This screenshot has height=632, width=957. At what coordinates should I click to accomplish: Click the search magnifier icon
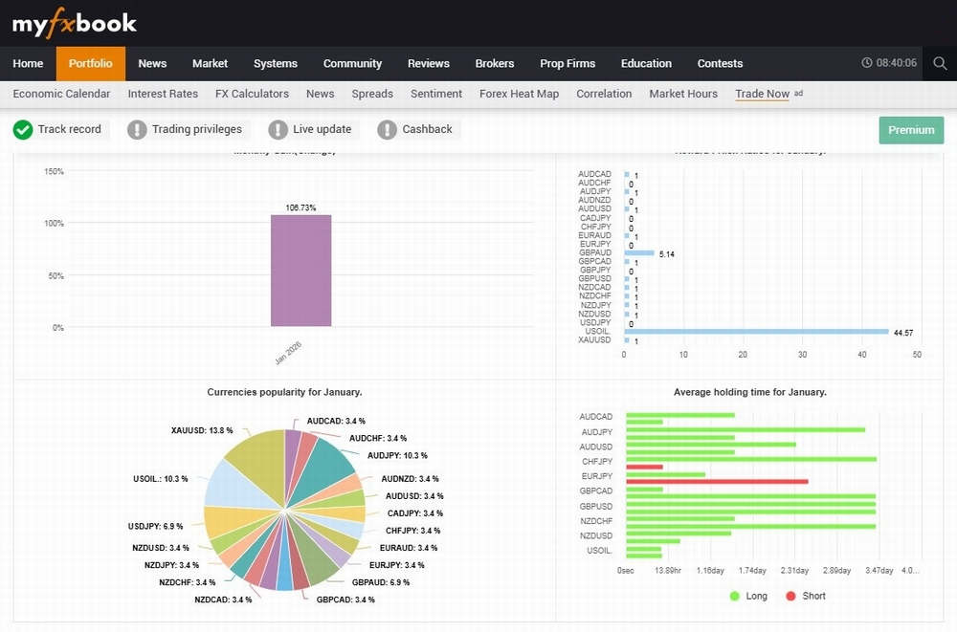(x=940, y=63)
